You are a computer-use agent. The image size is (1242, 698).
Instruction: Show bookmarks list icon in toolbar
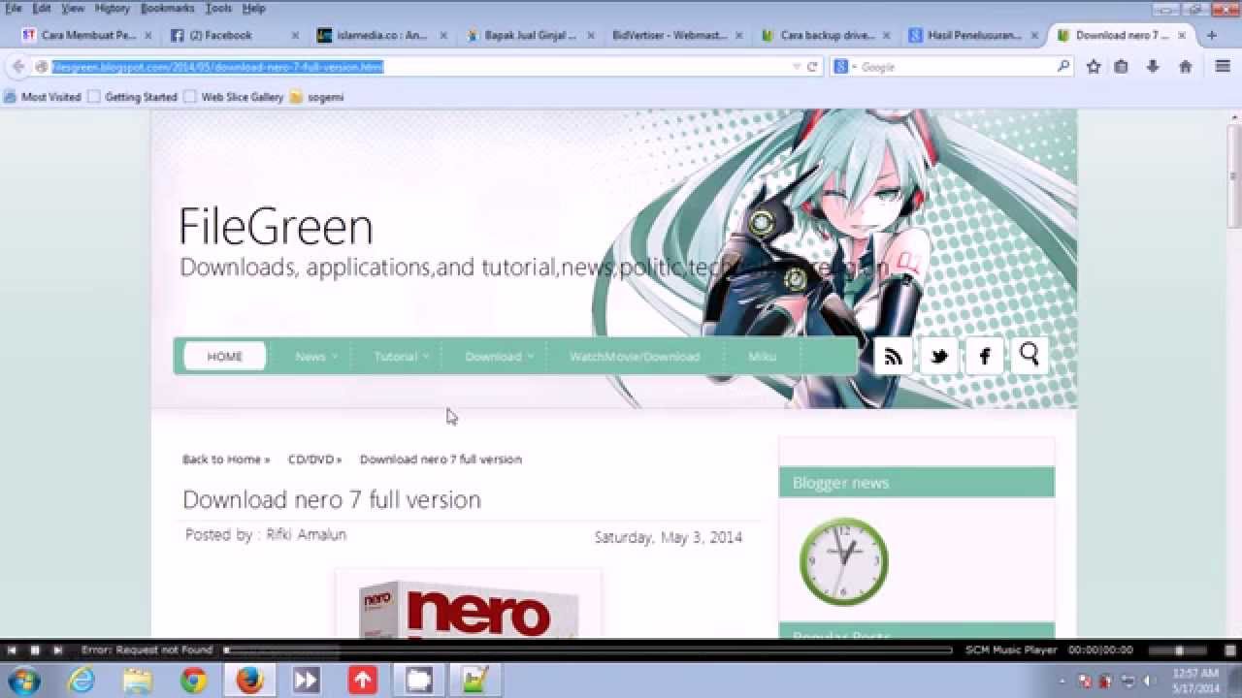(1122, 67)
